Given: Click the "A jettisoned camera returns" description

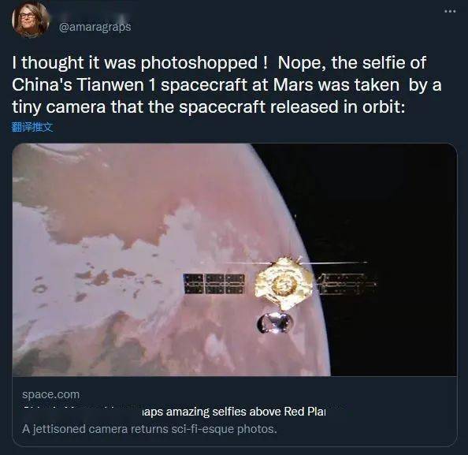Looking at the screenshot, I should [149, 429].
